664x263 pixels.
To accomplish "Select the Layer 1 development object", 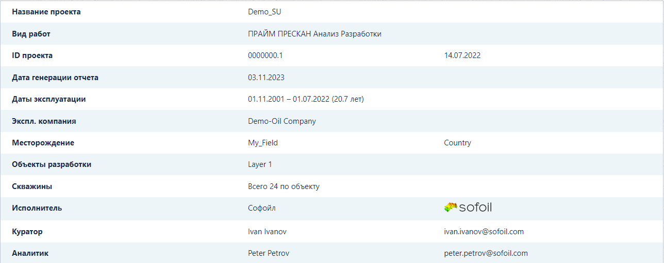I will [x=260, y=164].
